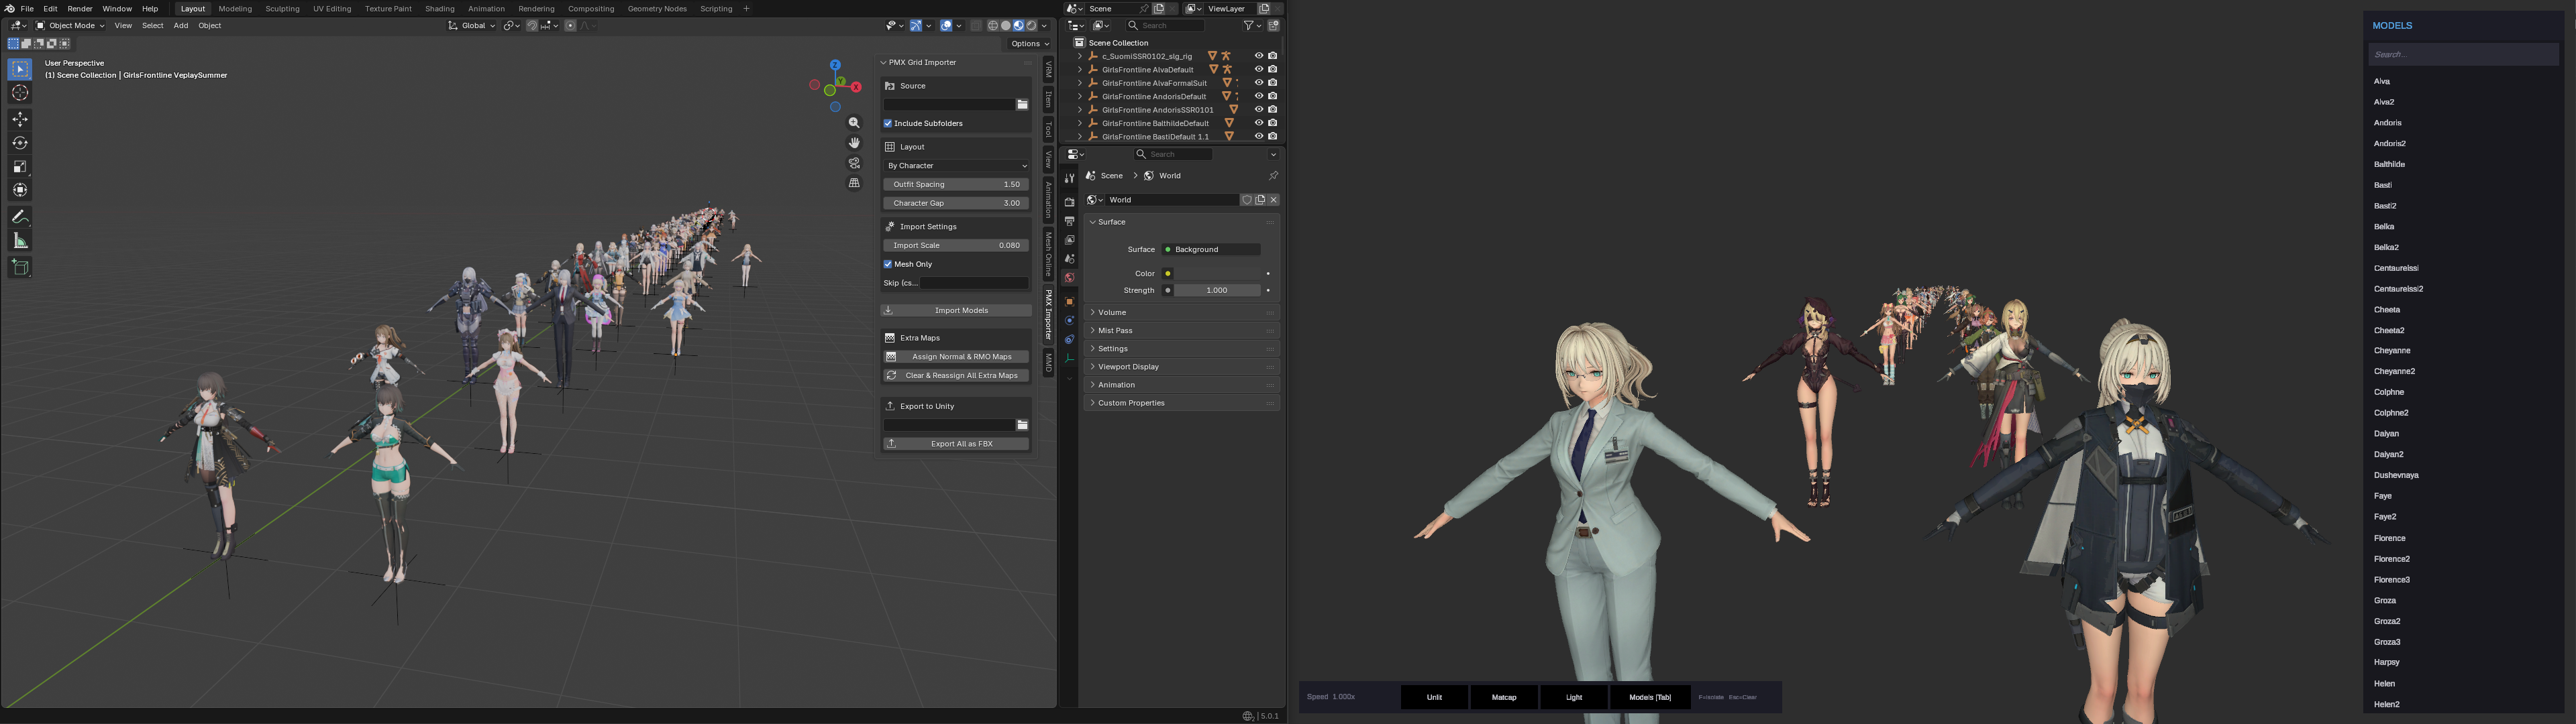Open the Render menu

pyautogui.click(x=80, y=9)
